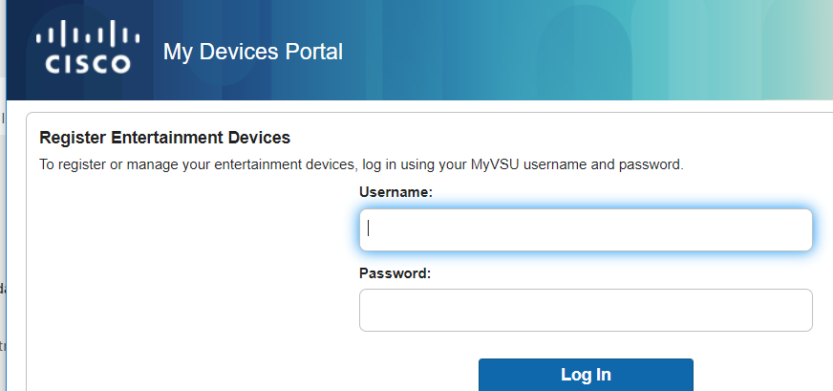Click the word MyVSU in instructions
This screenshot has width=833, height=391.
(x=497, y=164)
